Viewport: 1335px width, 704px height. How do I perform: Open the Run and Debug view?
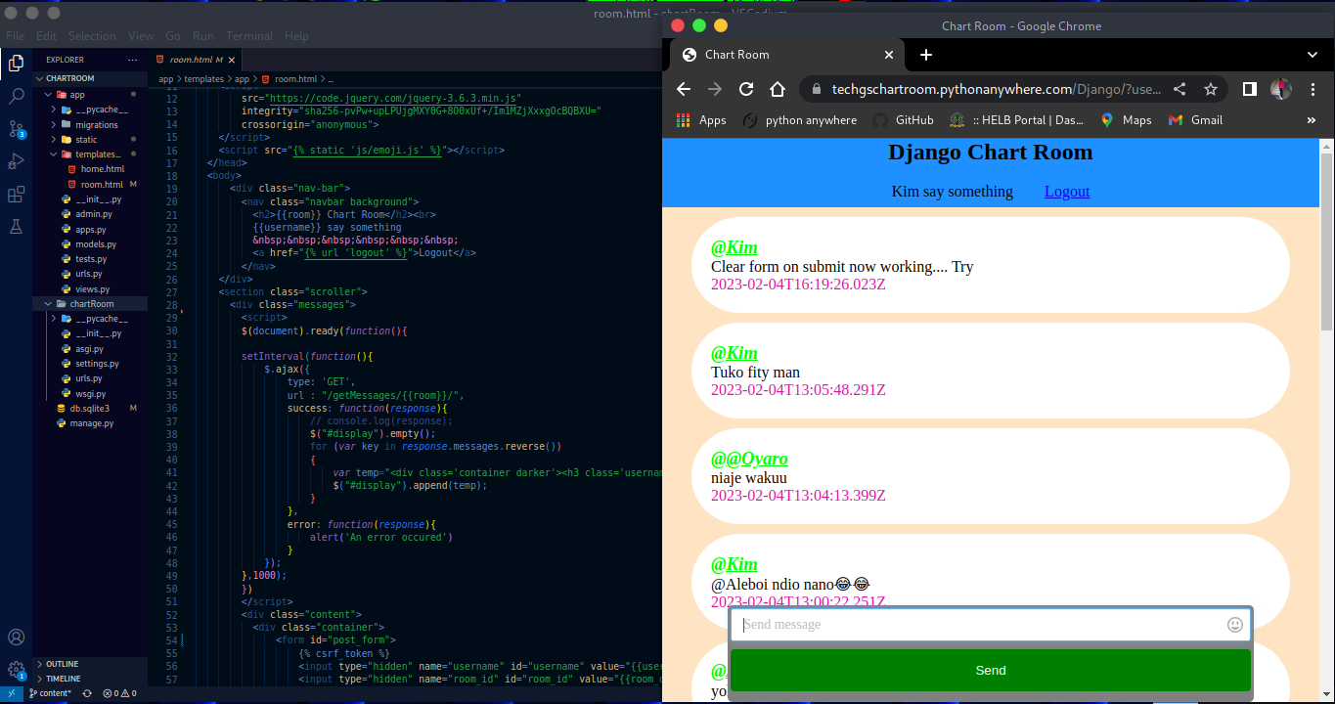pyautogui.click(x=16, y=161)
